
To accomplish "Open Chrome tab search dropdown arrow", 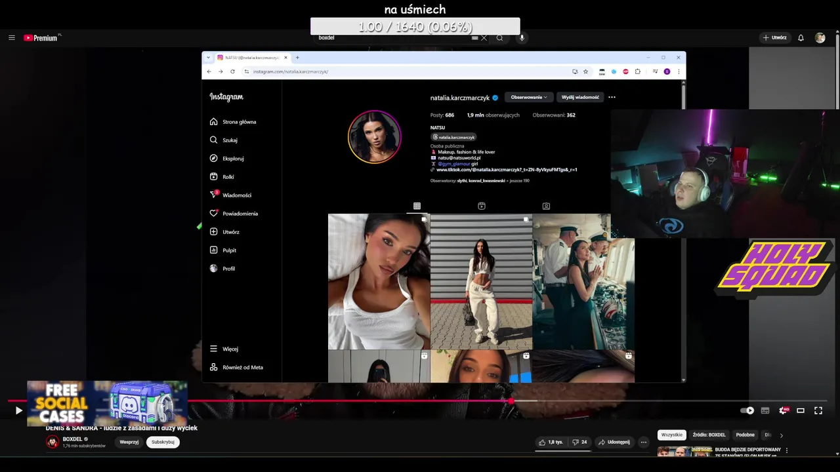I will point(209,58).
